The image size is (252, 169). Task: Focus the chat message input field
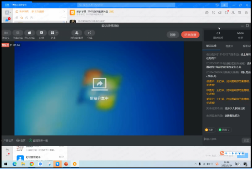222,139
